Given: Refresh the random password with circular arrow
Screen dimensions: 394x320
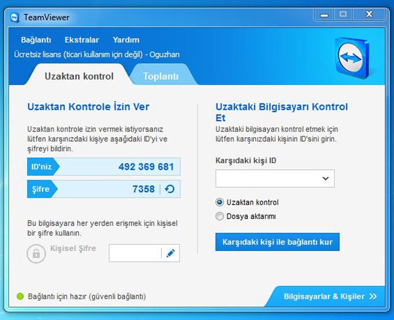Looking at the screenshot, I should click(170, 189).
